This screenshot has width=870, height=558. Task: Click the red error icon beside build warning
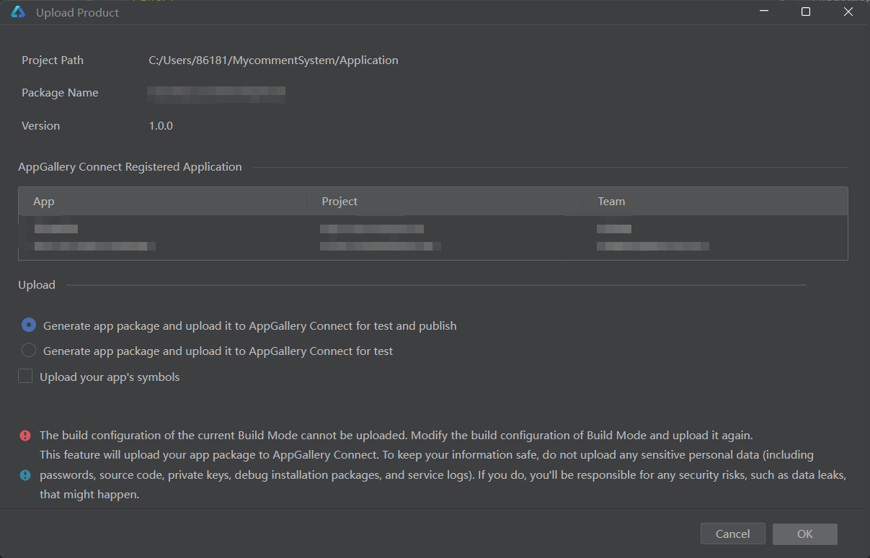25,436
